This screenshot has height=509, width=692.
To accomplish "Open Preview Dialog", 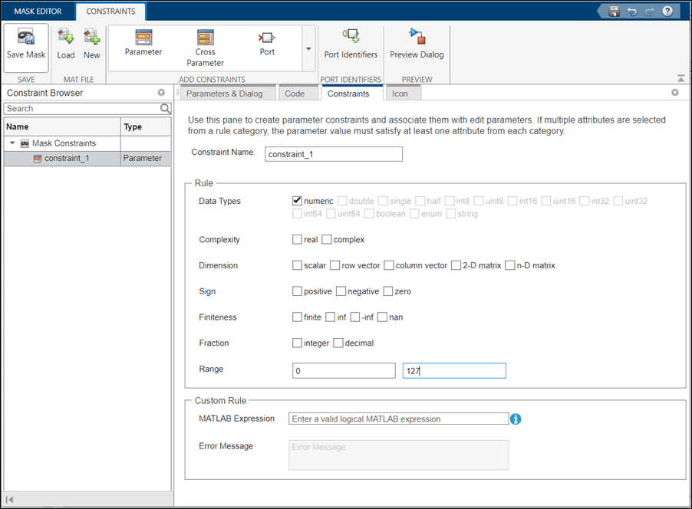I will 417,44.
